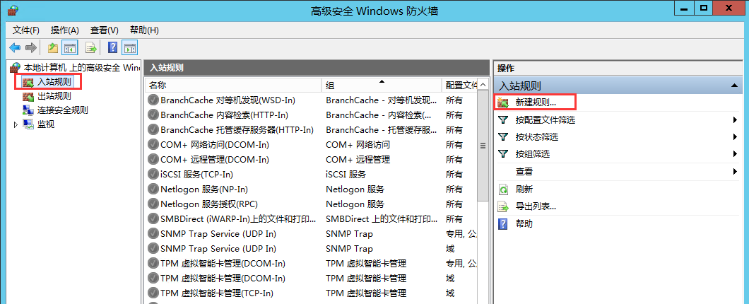Click the rules list vertical scrollbar thumb
The width and height of the screenshot is (749, 304).
(483, 146)
